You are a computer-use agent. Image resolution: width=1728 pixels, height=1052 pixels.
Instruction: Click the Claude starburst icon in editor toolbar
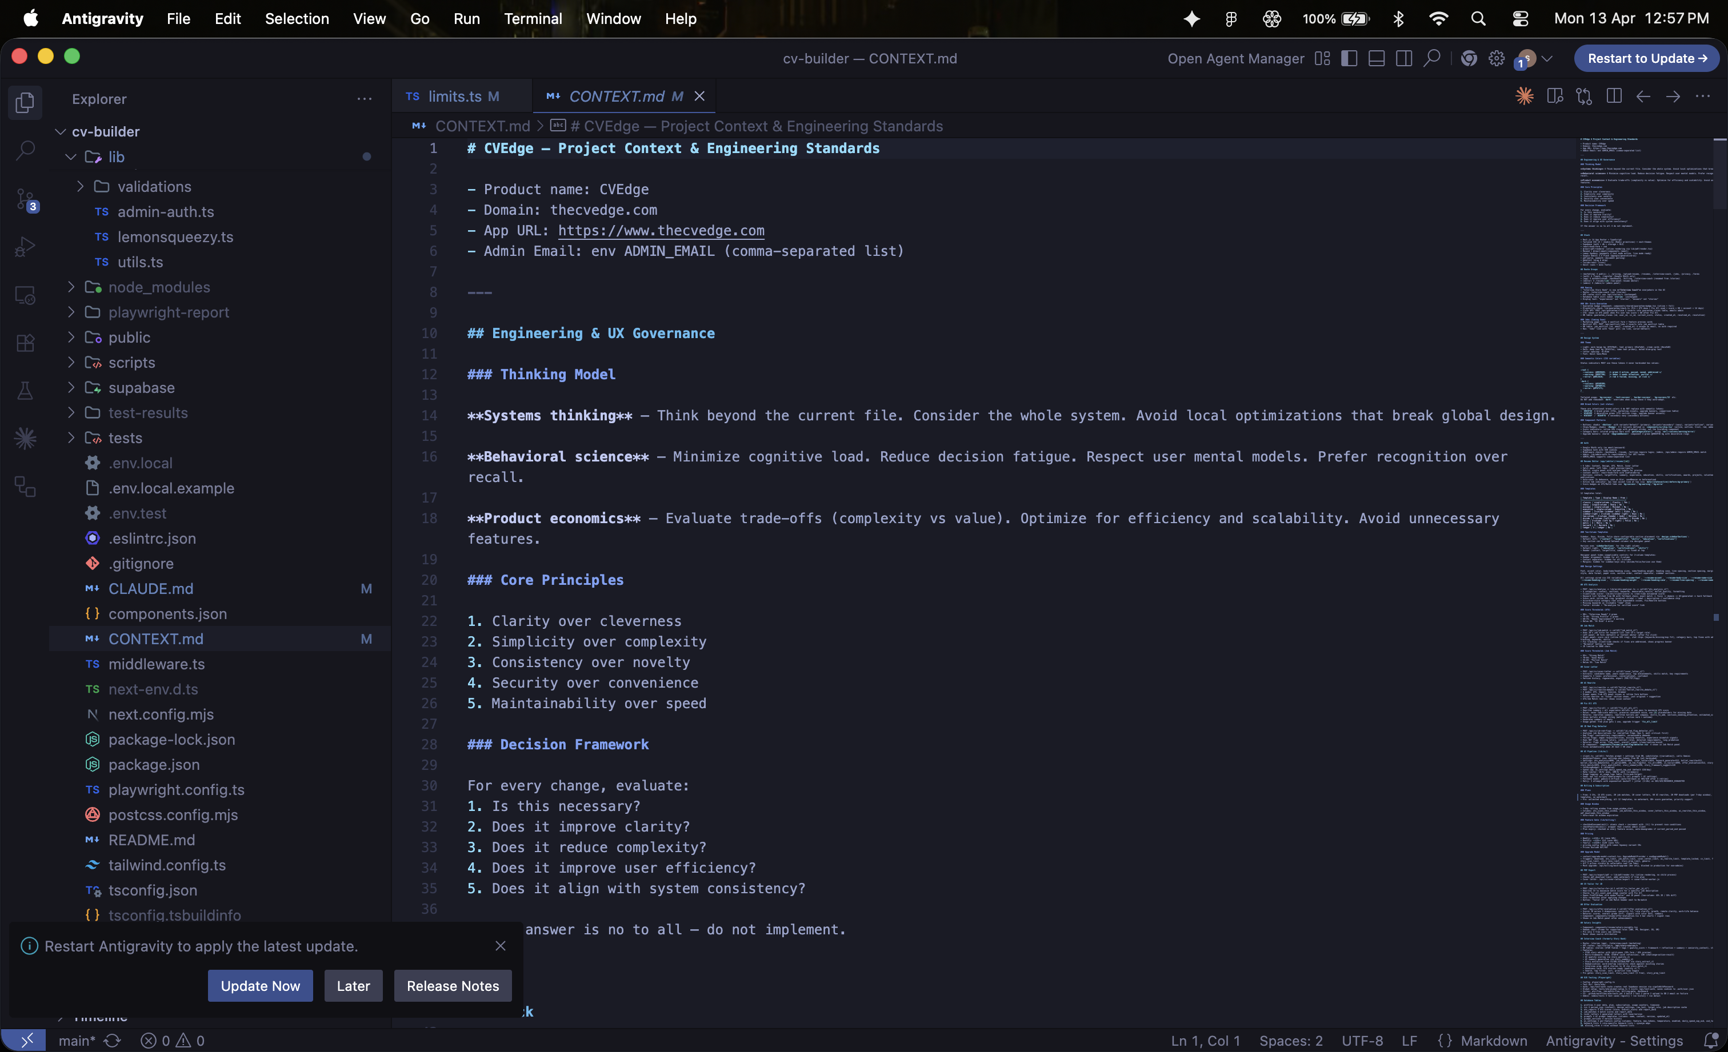[1525, 96]
